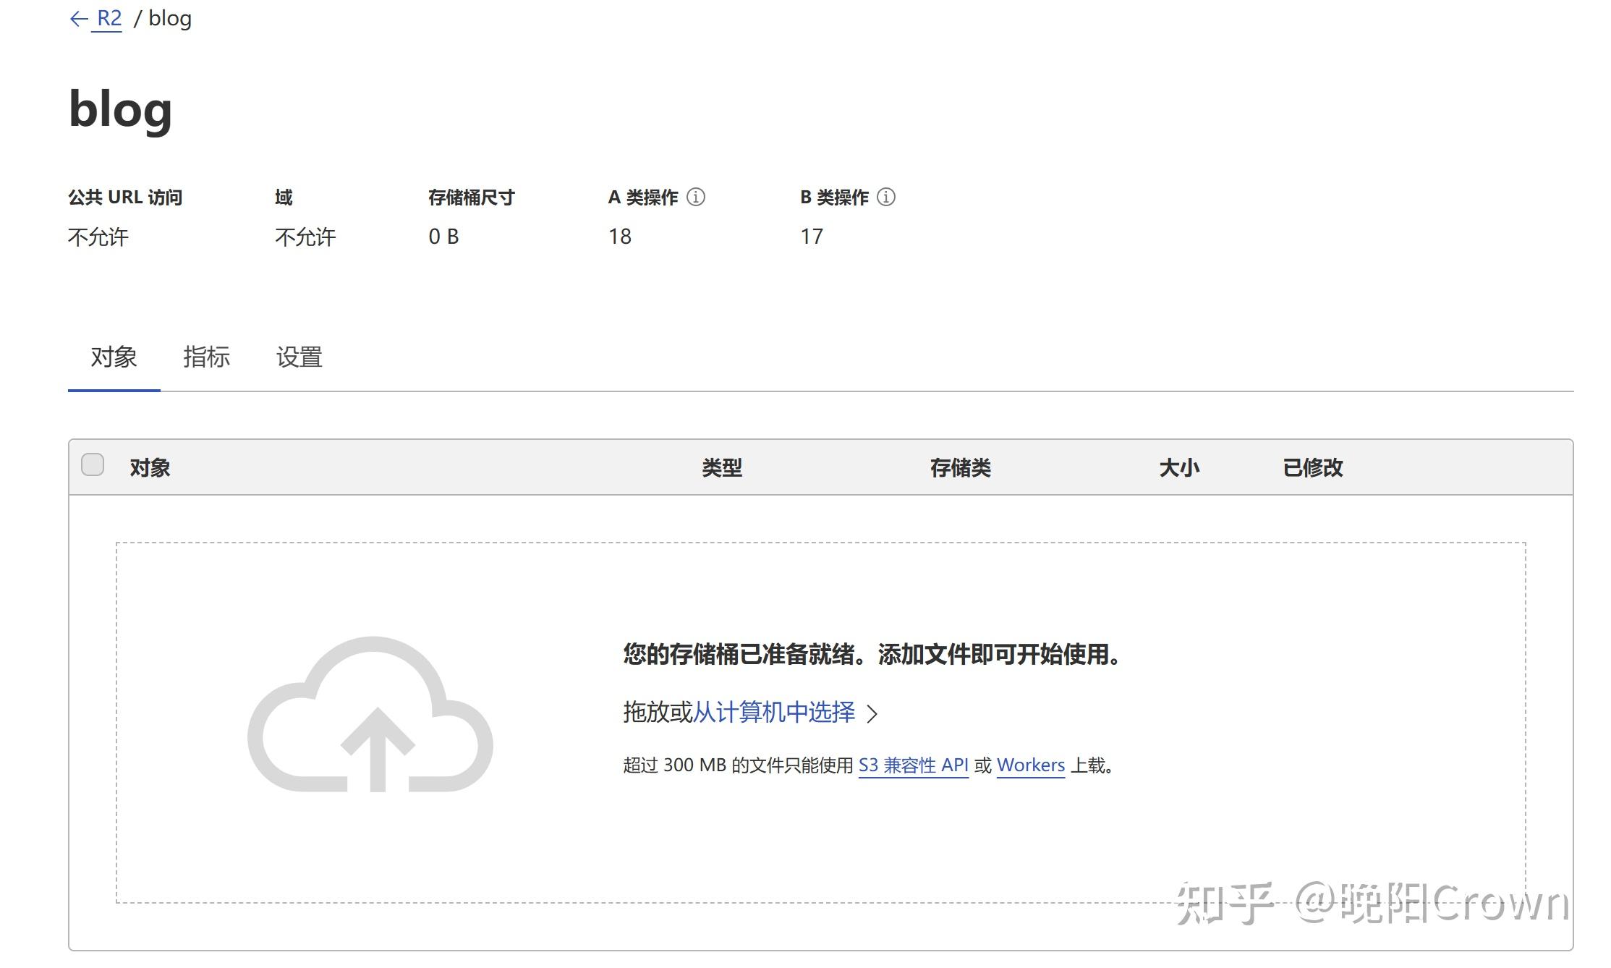Screen dimensions: 1611x968
Task: Open the Workers documentation link
Action: tap(1030, 765)
